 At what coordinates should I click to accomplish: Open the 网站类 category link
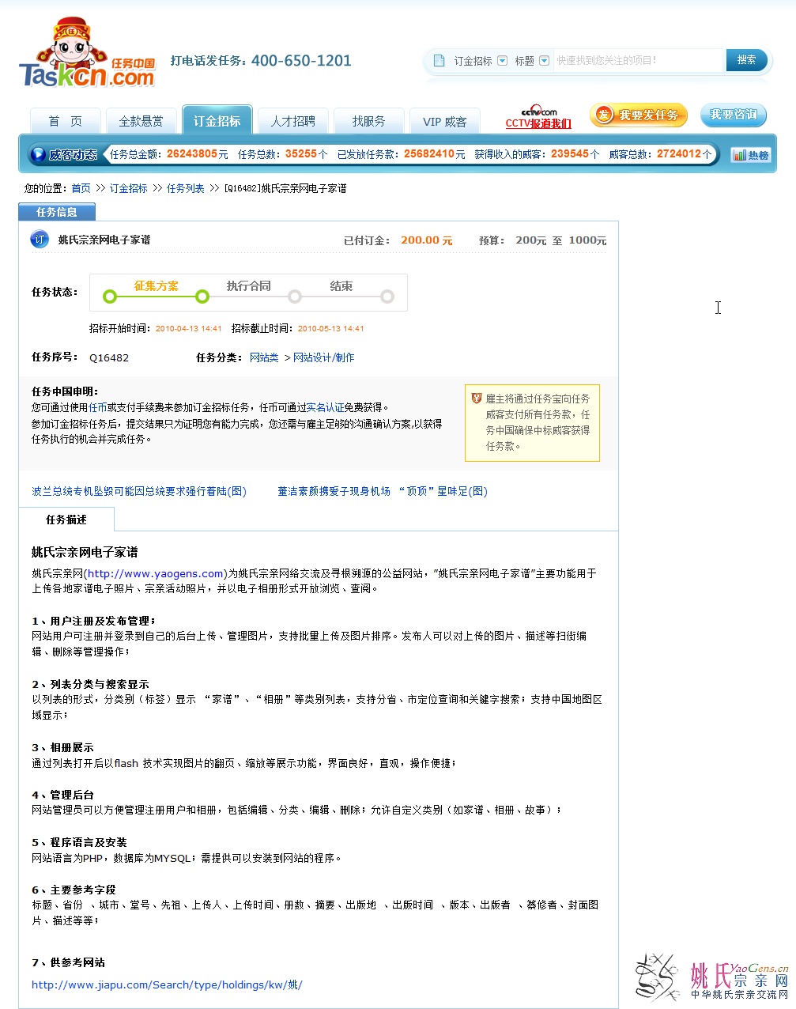[x=264, y=357]
